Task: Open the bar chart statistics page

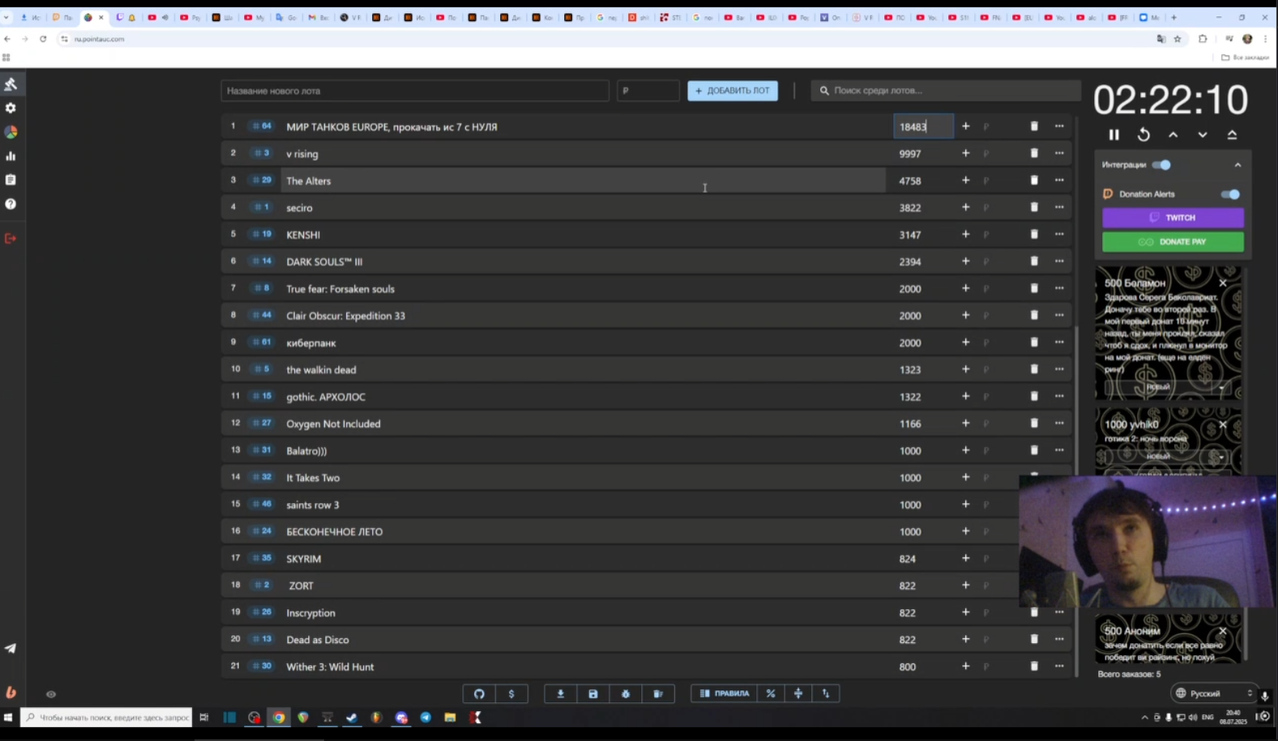Action: (11, 155)
